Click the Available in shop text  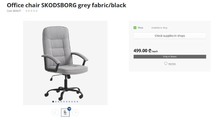coord(159,28)
